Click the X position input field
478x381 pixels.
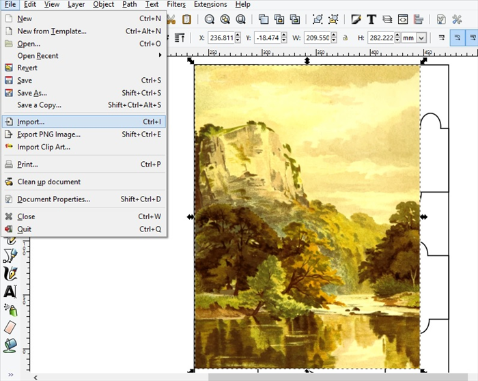click(222, 38)
